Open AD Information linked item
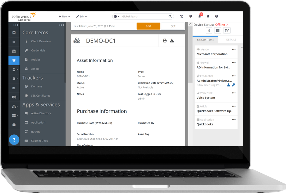The height and width of the screenshot is (193, 286). point(213,67)
